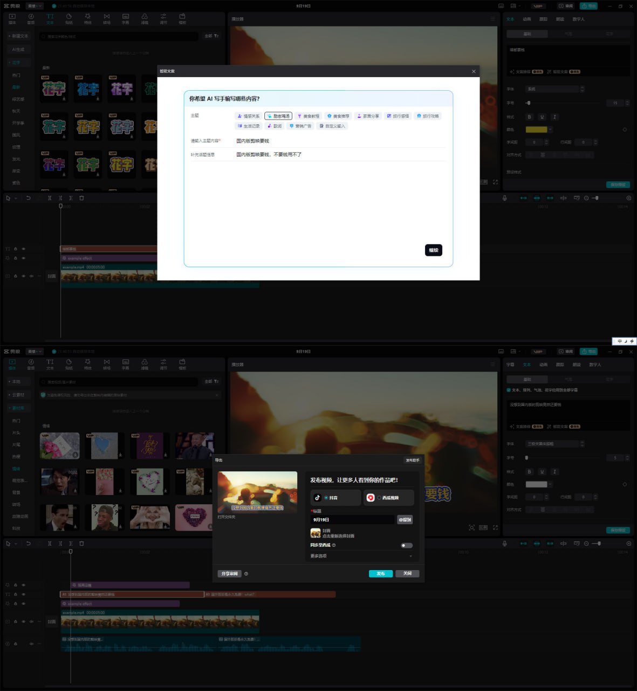Choose the 歌词 topic with music note icon
The image size is (637, 691).
tap(275, 126)
